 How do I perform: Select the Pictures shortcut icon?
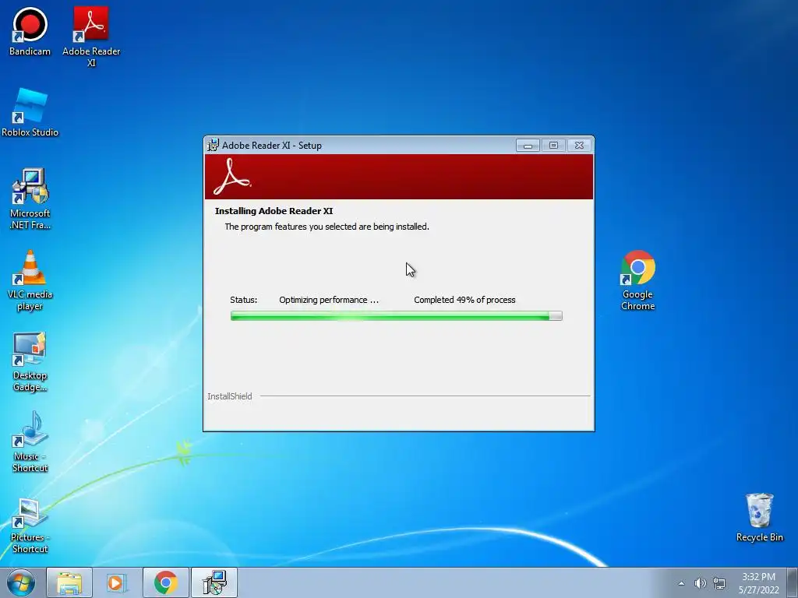click(30, 526)
